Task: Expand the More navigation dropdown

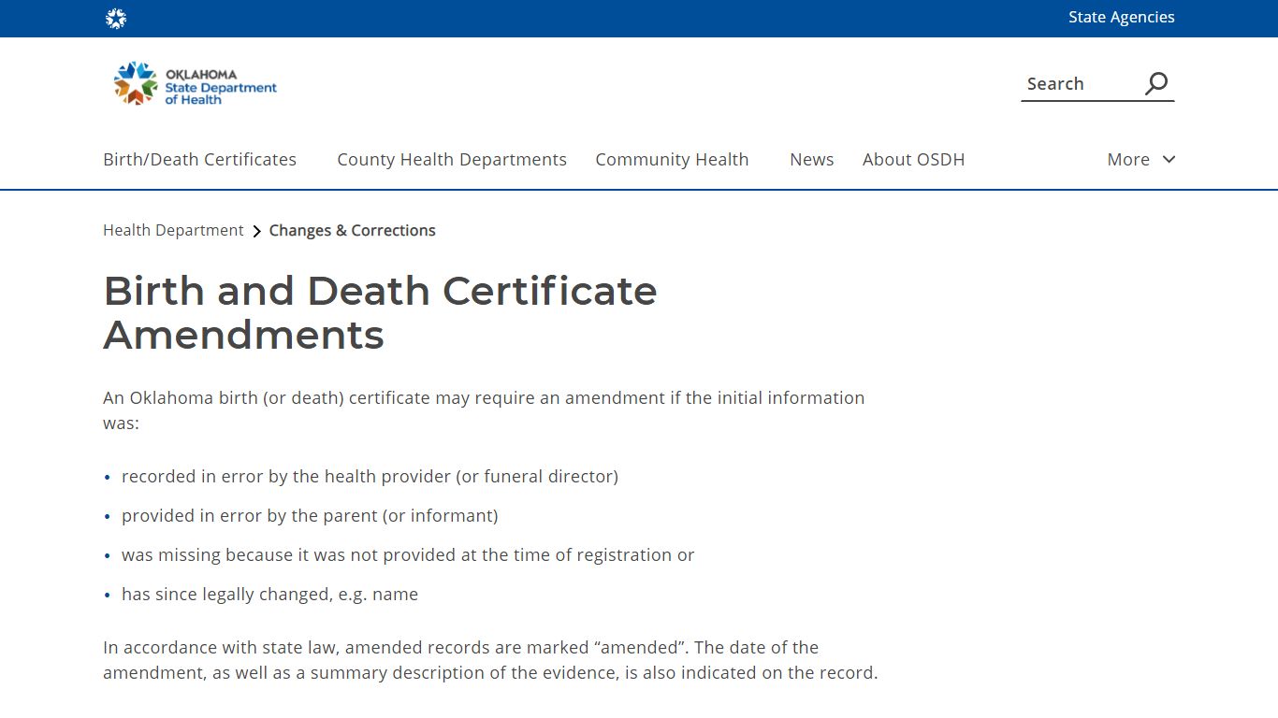Action: point(1140,159)
